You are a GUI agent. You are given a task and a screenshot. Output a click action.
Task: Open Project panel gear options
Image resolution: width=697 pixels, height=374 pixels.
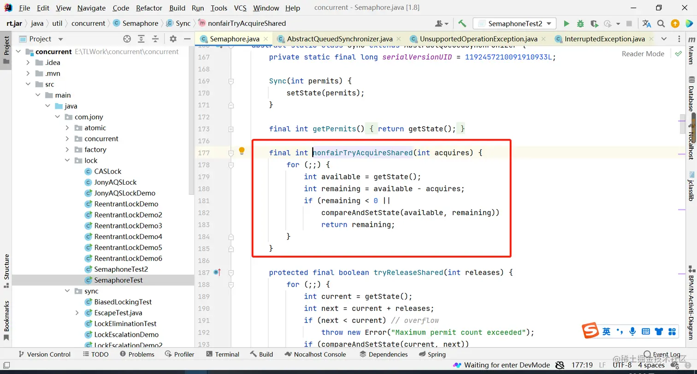pyautogui.click(x=173, y=39)
